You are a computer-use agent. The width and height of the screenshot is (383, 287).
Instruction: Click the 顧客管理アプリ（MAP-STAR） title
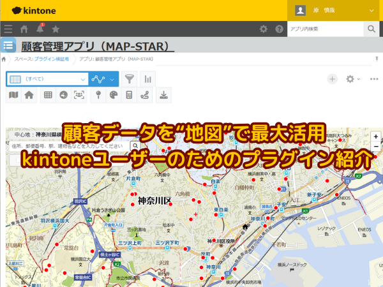(x=98, y=47)
